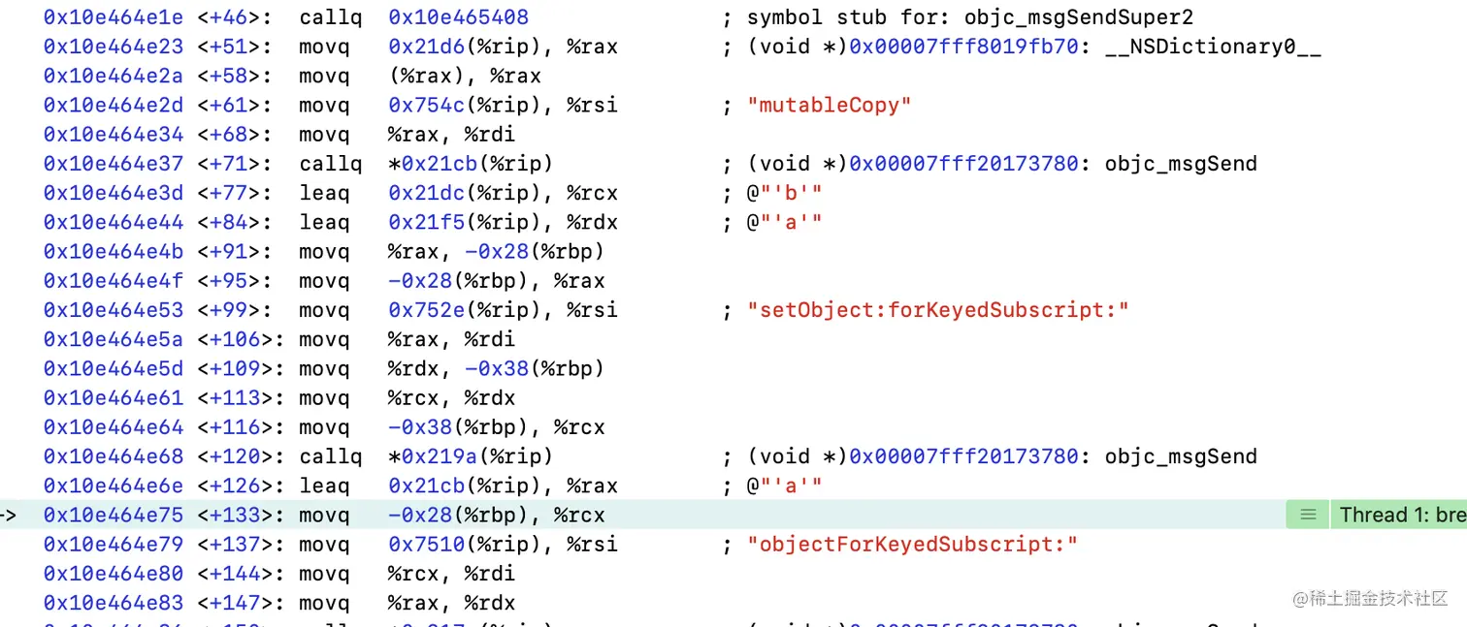Click the "setObject:forKeyedSubscript:" string
The height and width of the screenshot is (627, 1467).
click(938, 310)
